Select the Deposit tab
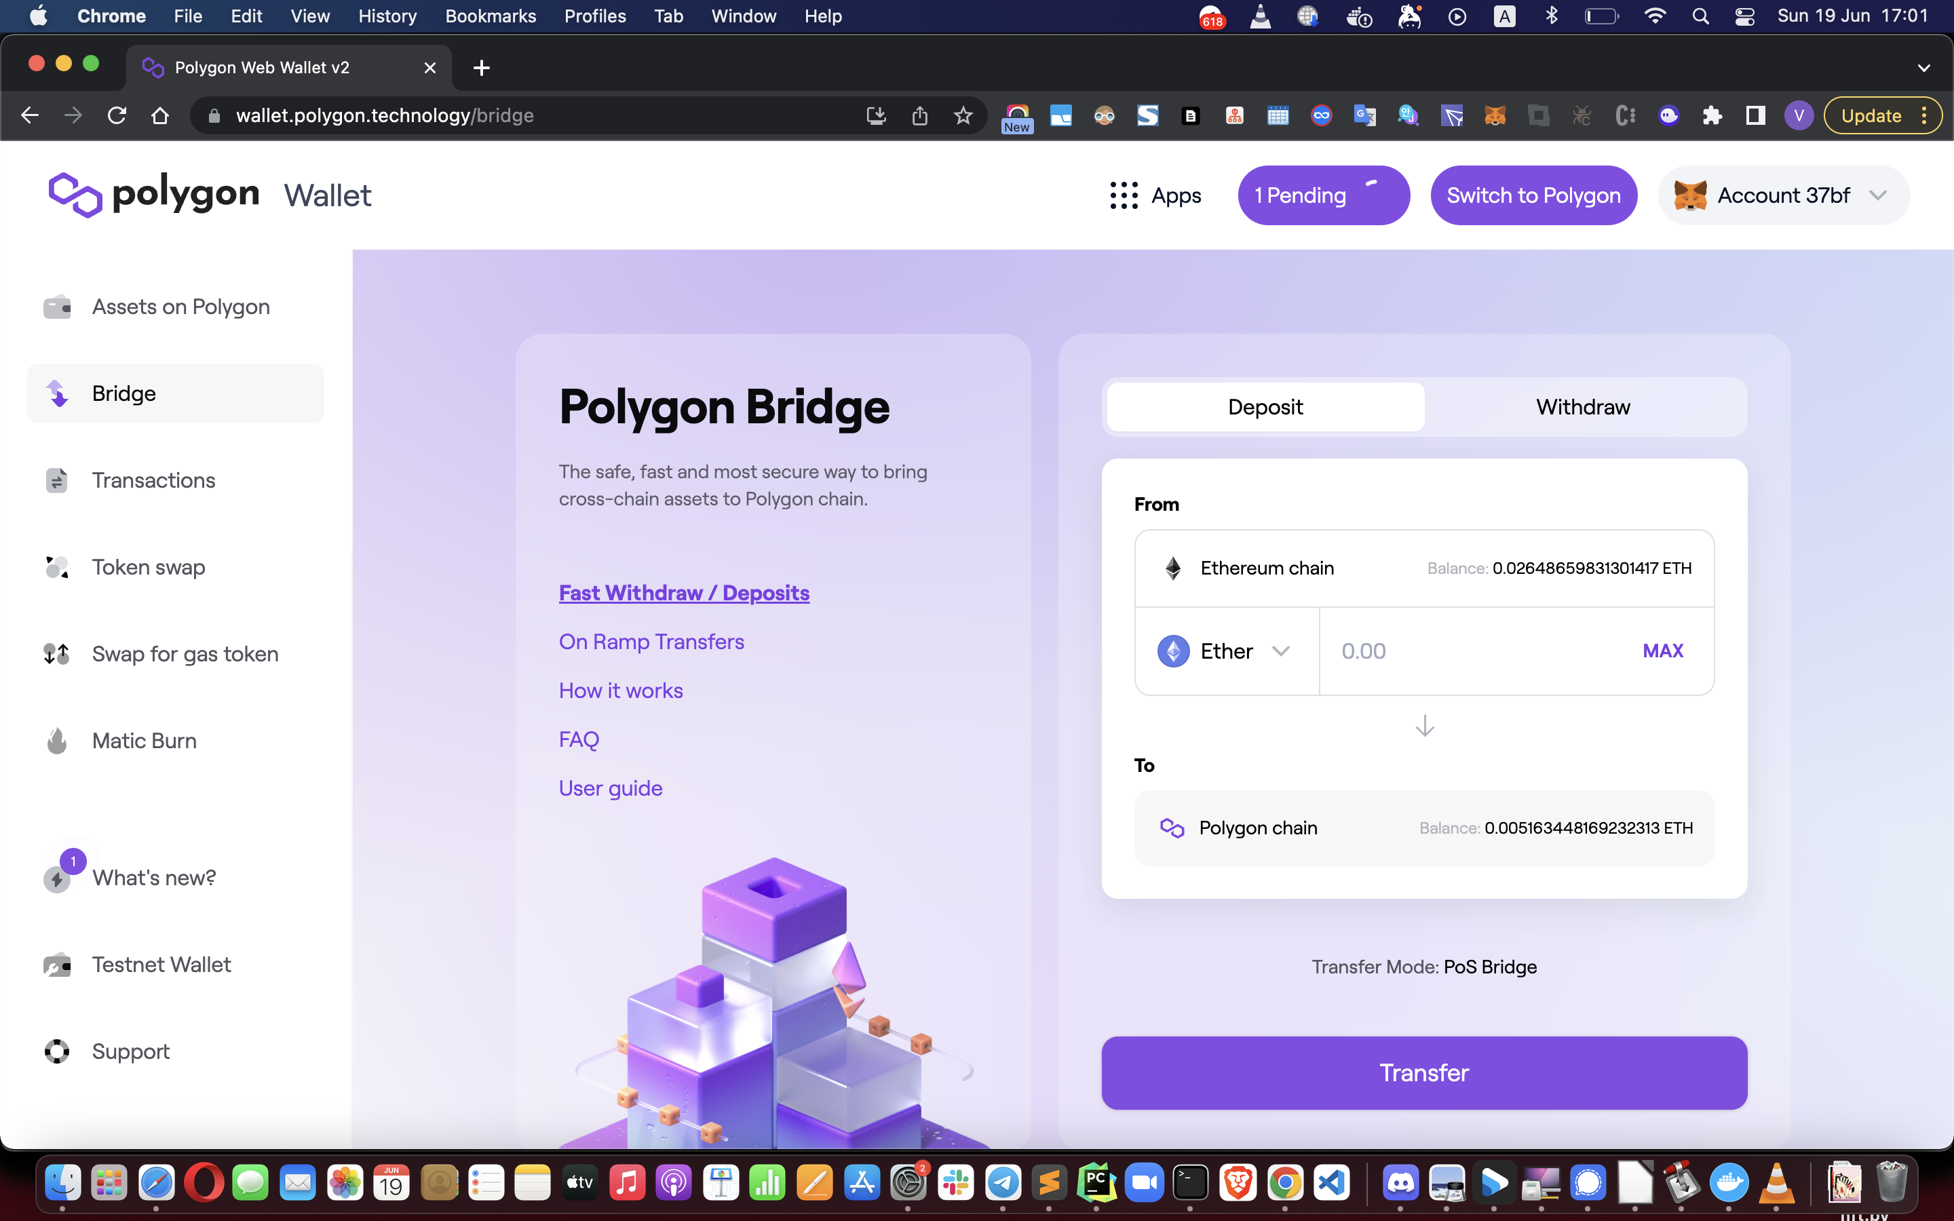1954x1221 pixels. tap(1265, 407)
